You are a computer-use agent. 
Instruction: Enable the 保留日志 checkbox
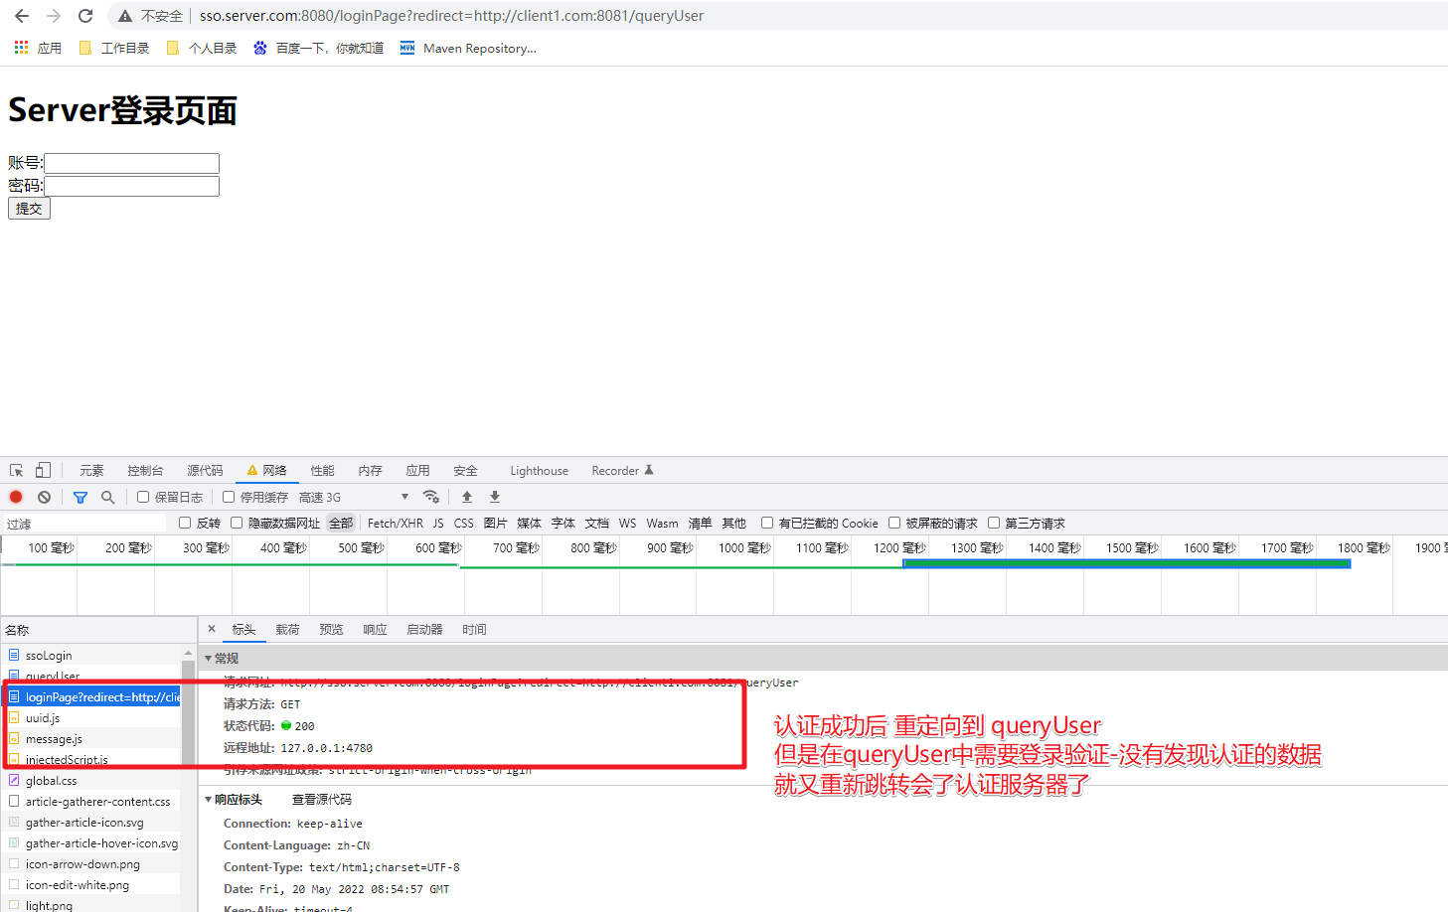point(143,497)
